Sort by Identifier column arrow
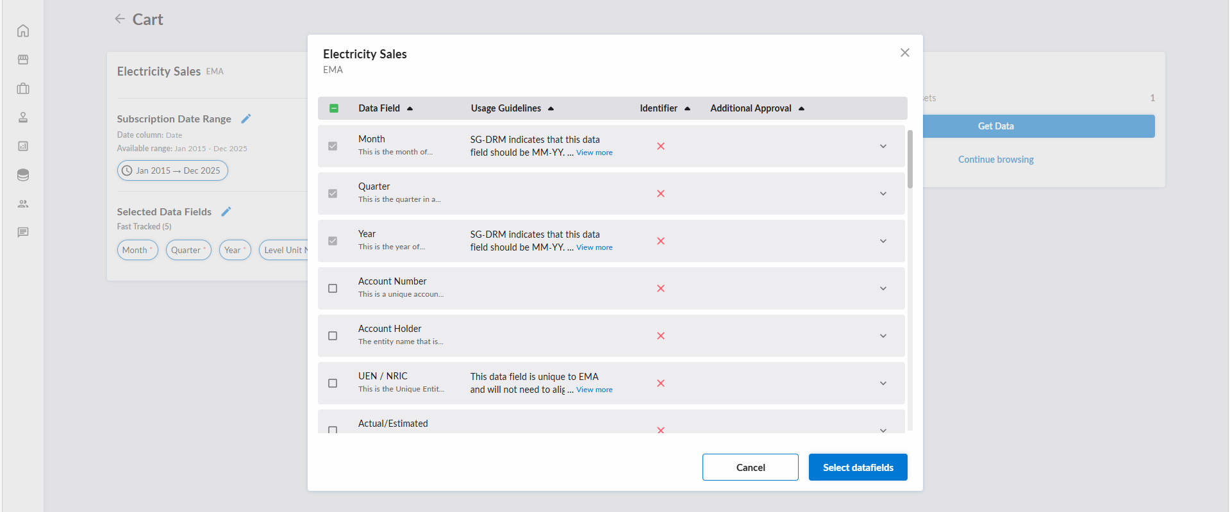 coord(688,108)
